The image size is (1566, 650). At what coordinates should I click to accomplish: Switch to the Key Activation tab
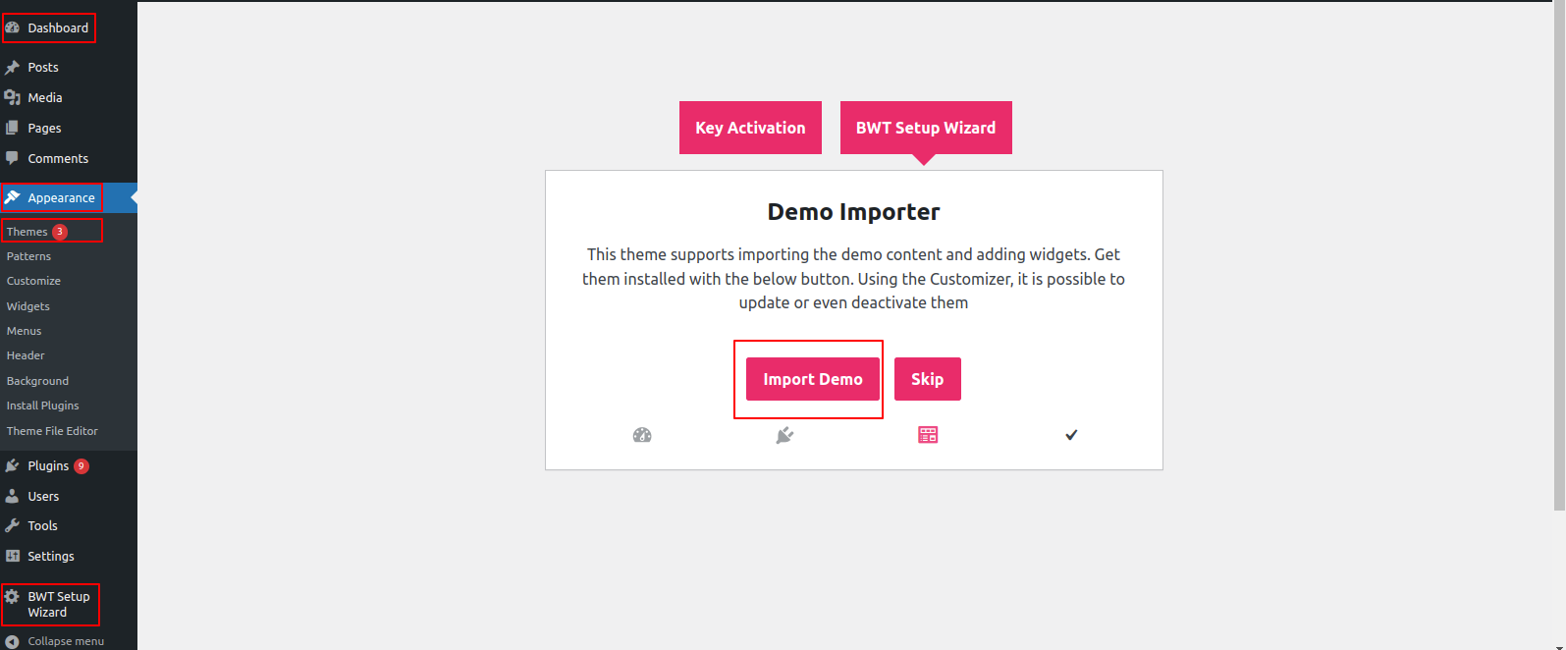pyautogui.click(x=750, y=128)
